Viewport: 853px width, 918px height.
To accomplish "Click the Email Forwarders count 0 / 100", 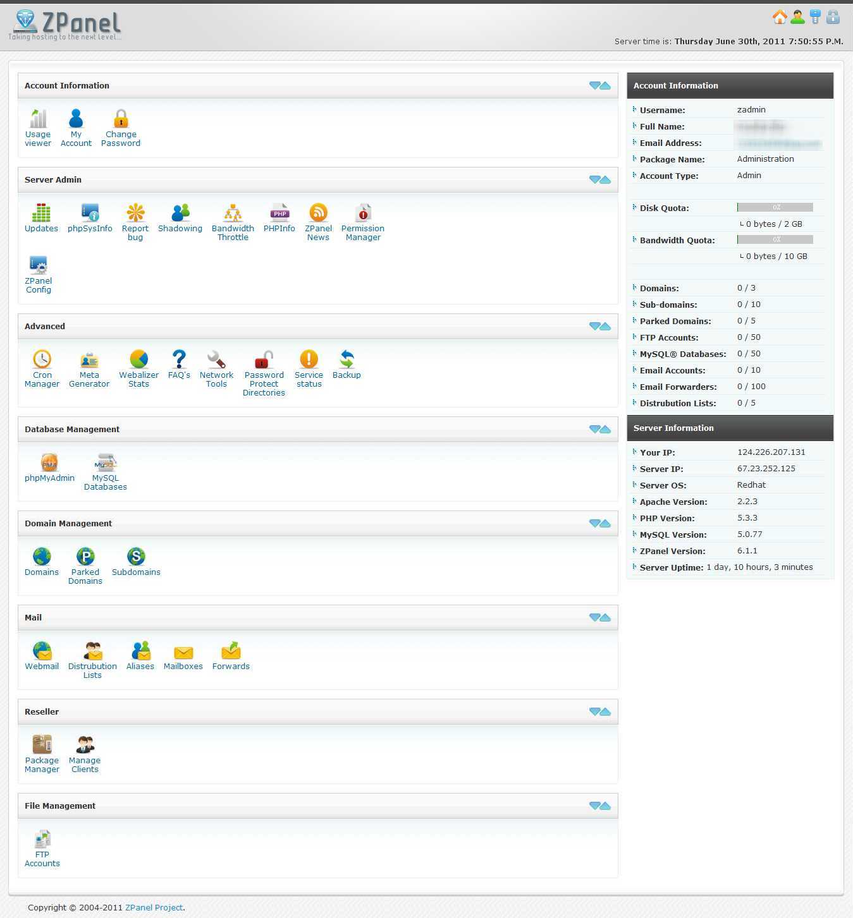I will click(751, 386).
